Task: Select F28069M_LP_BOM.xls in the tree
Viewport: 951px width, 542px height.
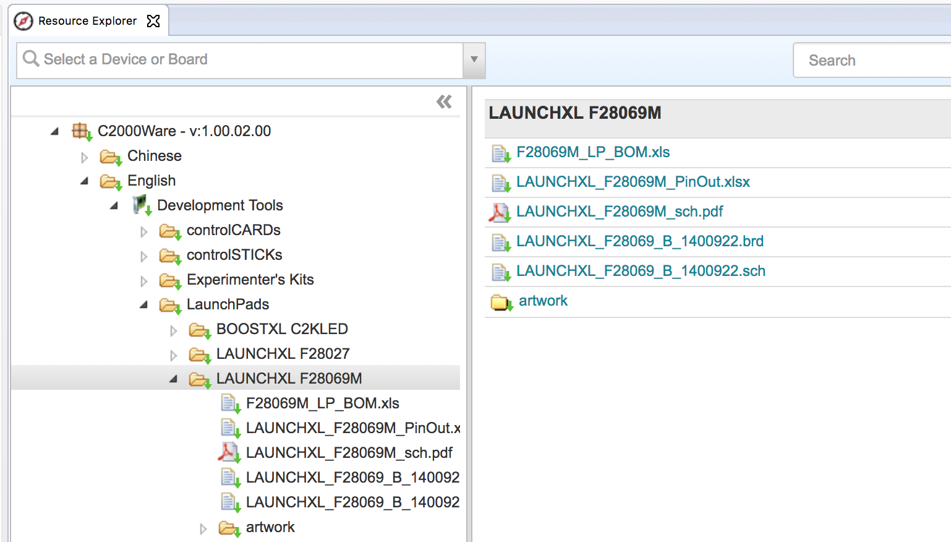Action: (x=323, y=403)
